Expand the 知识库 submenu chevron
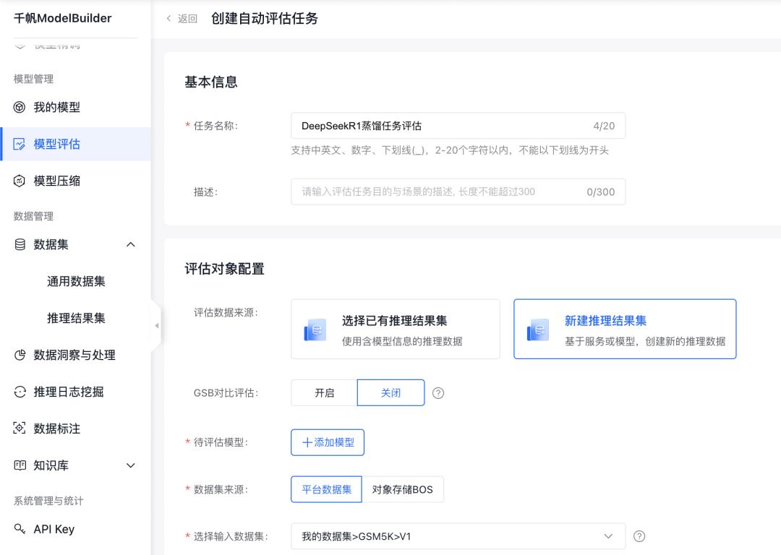This screenshot has width=781, height=555. 130,465
